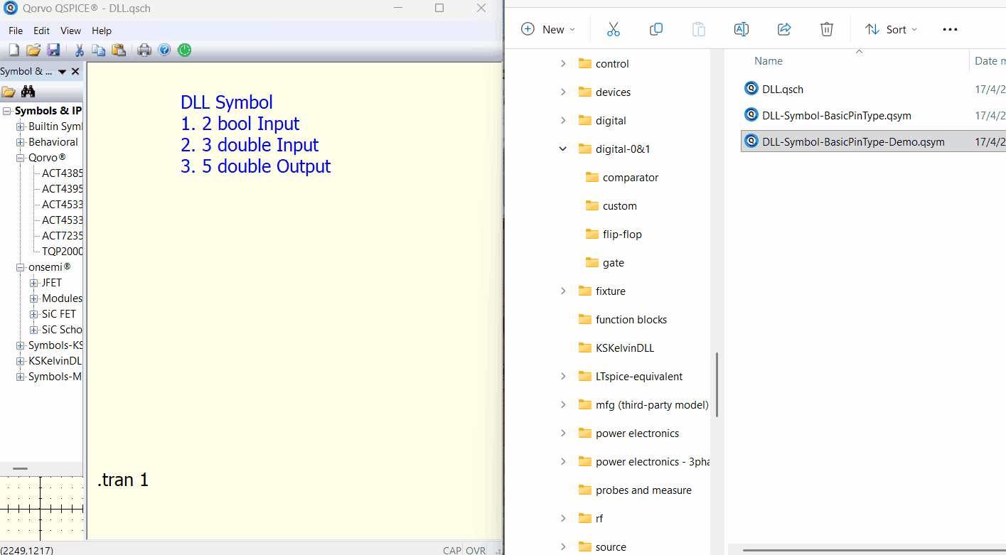1006x555 pixels.
Task: Open the Edit menu
Action: 41,31
